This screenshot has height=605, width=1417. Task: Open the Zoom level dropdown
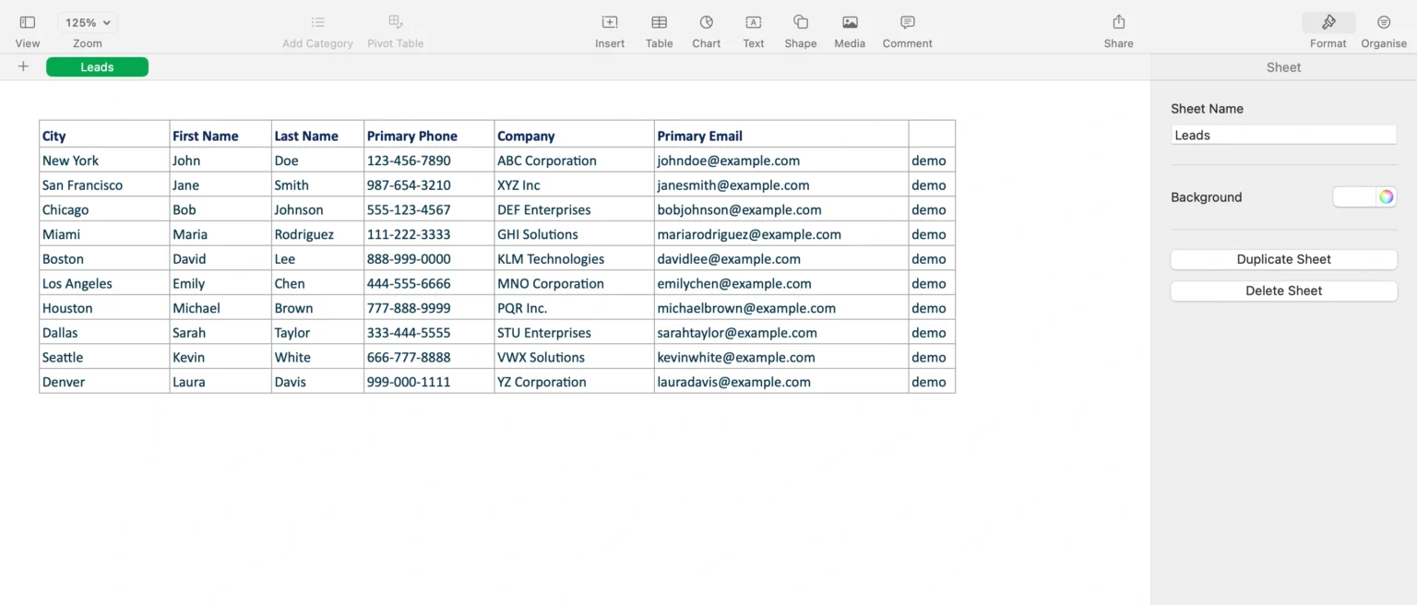point(86,22)
